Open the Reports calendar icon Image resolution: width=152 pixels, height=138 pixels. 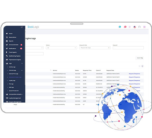coord(7,41)
